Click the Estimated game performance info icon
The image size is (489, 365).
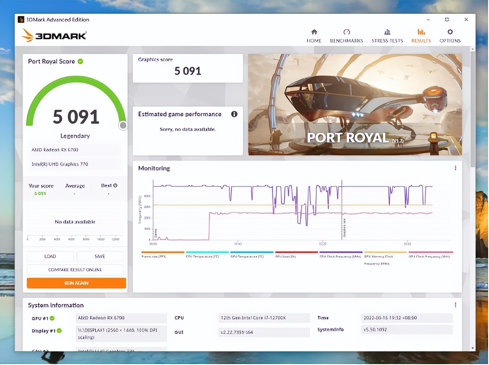[234, 114]
